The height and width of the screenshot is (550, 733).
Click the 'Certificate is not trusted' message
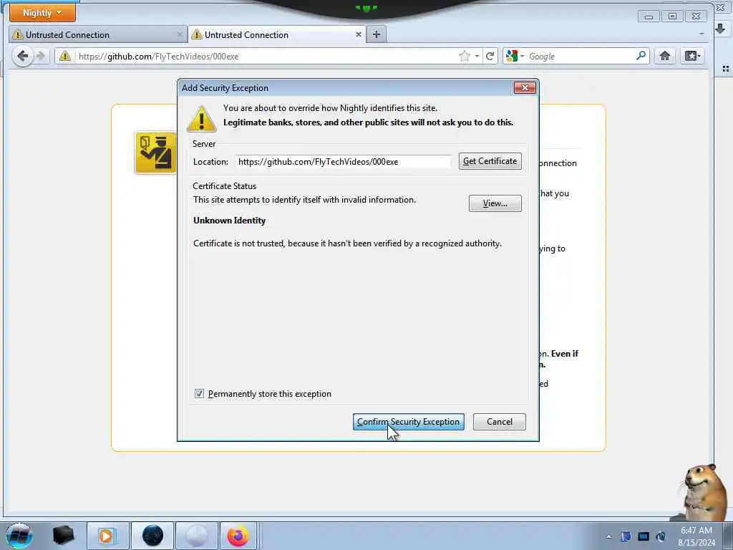coord(347,243)
